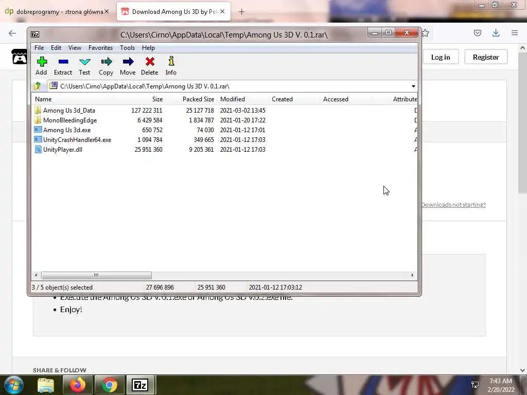
Task: Click the Add toolbar icon in 7-Zip
Action: click(42, 62)
